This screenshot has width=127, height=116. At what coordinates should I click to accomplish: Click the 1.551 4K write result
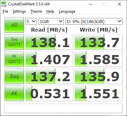pos(99,93)
